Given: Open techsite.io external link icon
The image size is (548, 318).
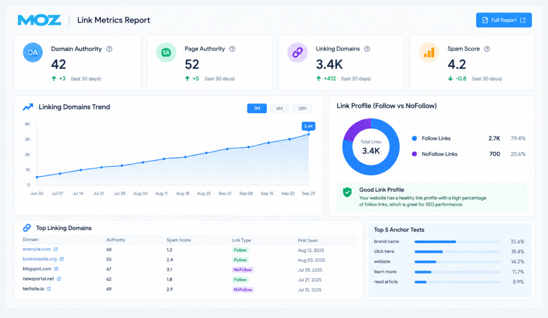Looking at the screenshot, I should [49, 289].
